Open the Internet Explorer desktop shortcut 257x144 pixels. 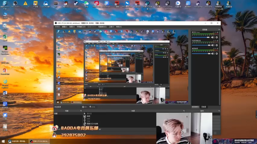(x=5, y=84)
